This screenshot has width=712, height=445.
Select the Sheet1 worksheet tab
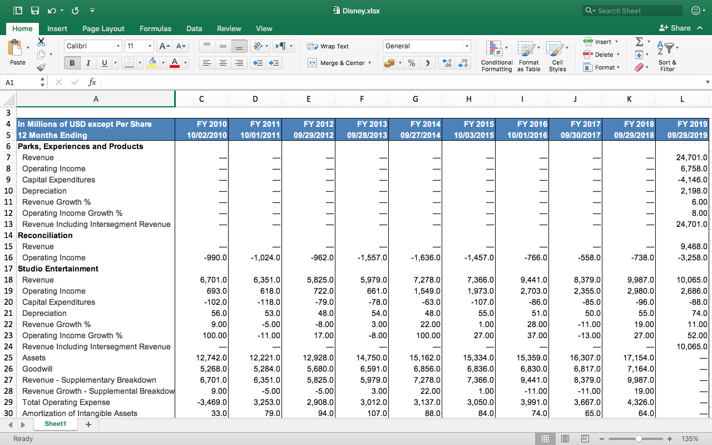tap(56, 424)
